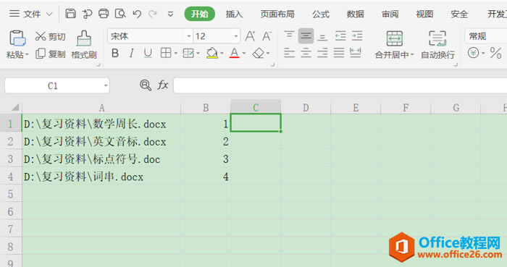507x267 pixels.
Task: Activate the 格式刷 format painter
Action: pos(84,45)
